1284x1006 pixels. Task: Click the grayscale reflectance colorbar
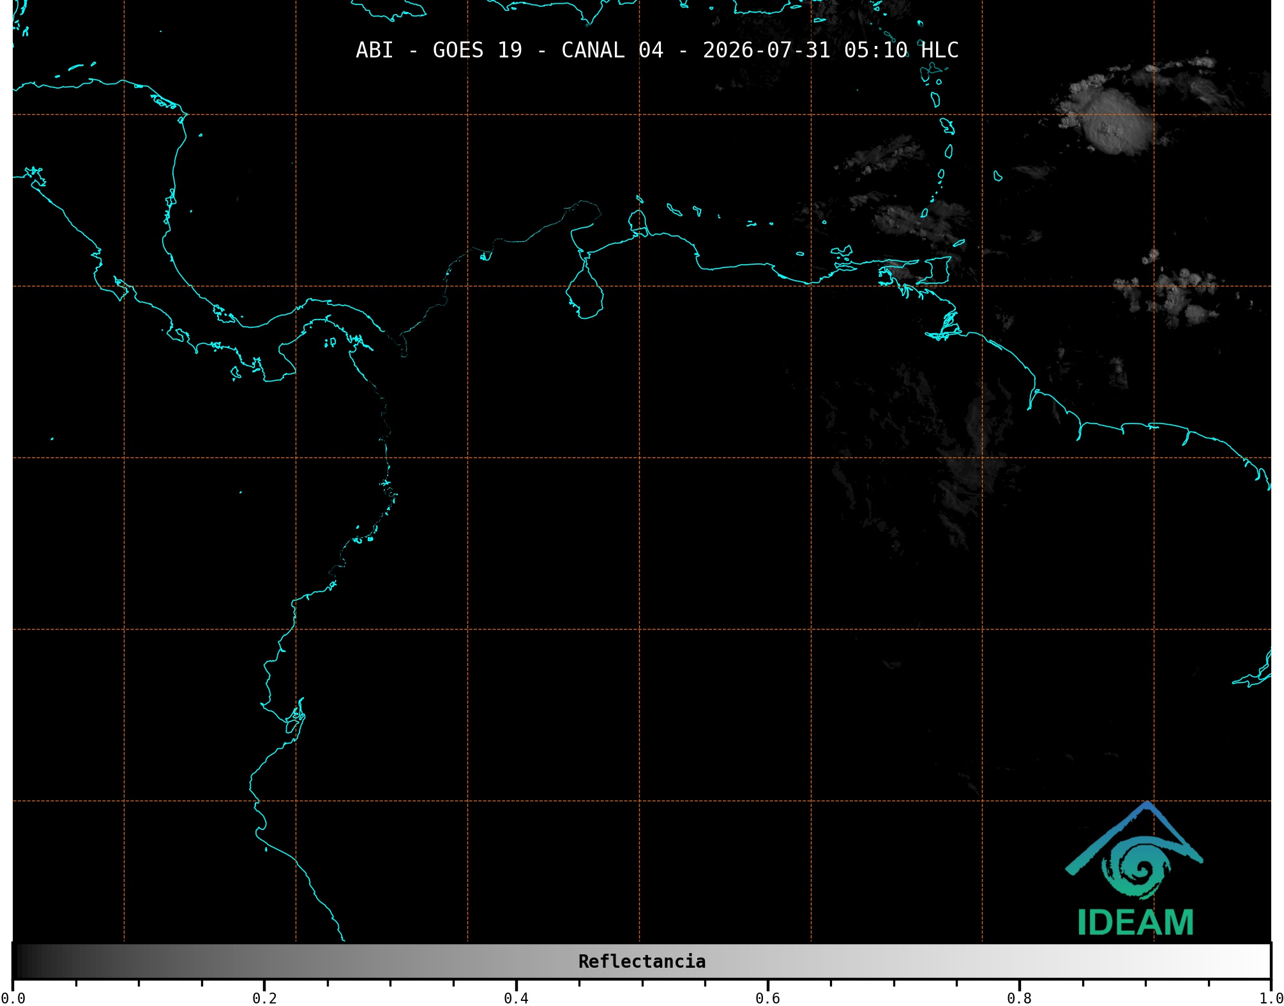point(642,961)
